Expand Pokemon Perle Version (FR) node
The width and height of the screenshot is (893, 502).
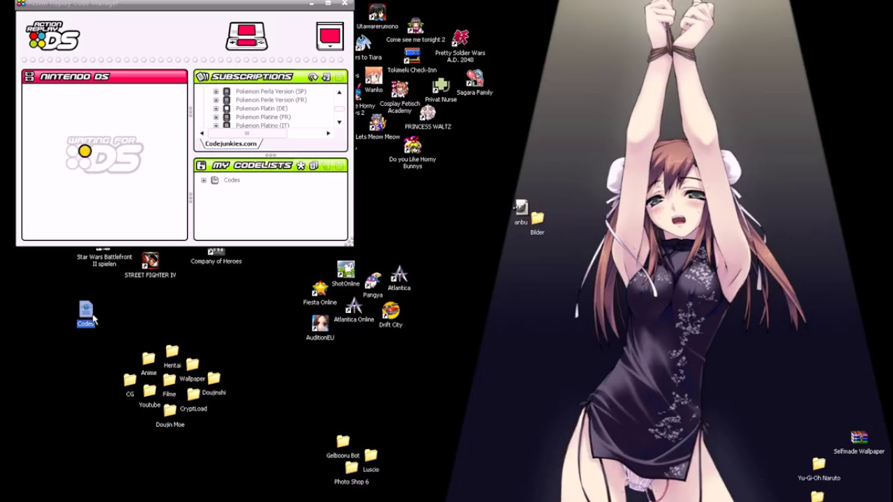tap(216, 100)
